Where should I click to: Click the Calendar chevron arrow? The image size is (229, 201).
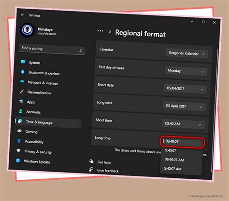[x=203, y=54]
